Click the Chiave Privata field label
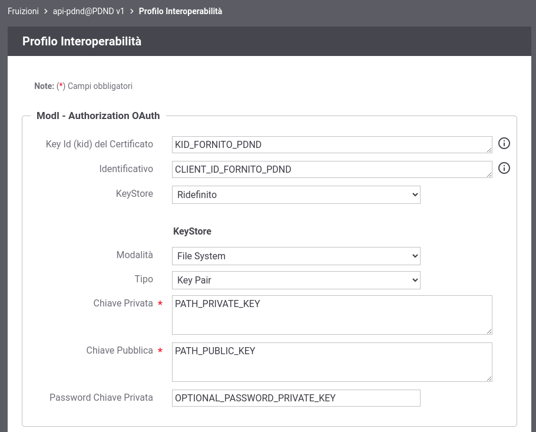Screen dimensions: 536x432 [123, 303]
